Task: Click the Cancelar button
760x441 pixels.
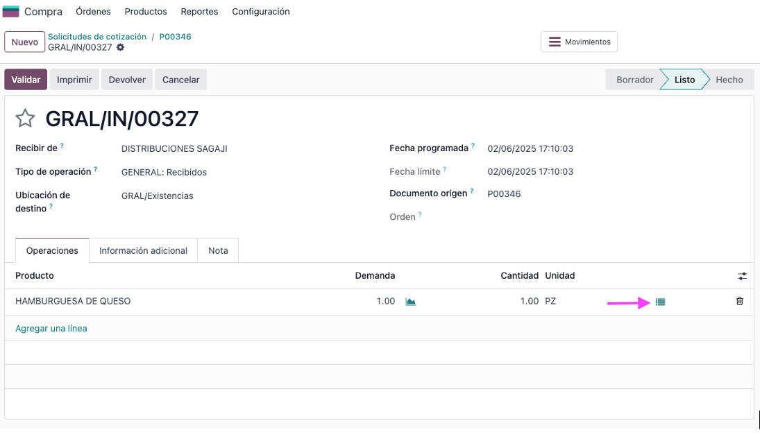Action: point(180,79)
